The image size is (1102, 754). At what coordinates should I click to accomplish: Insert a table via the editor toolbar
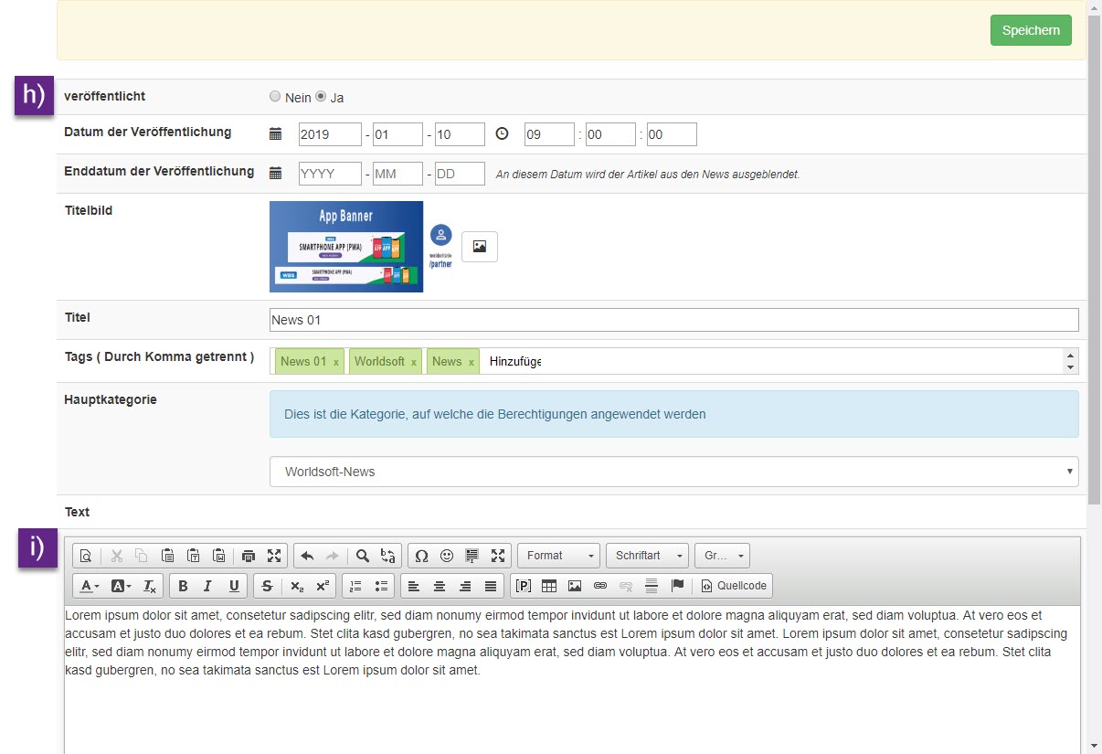[x=549, y=586]
